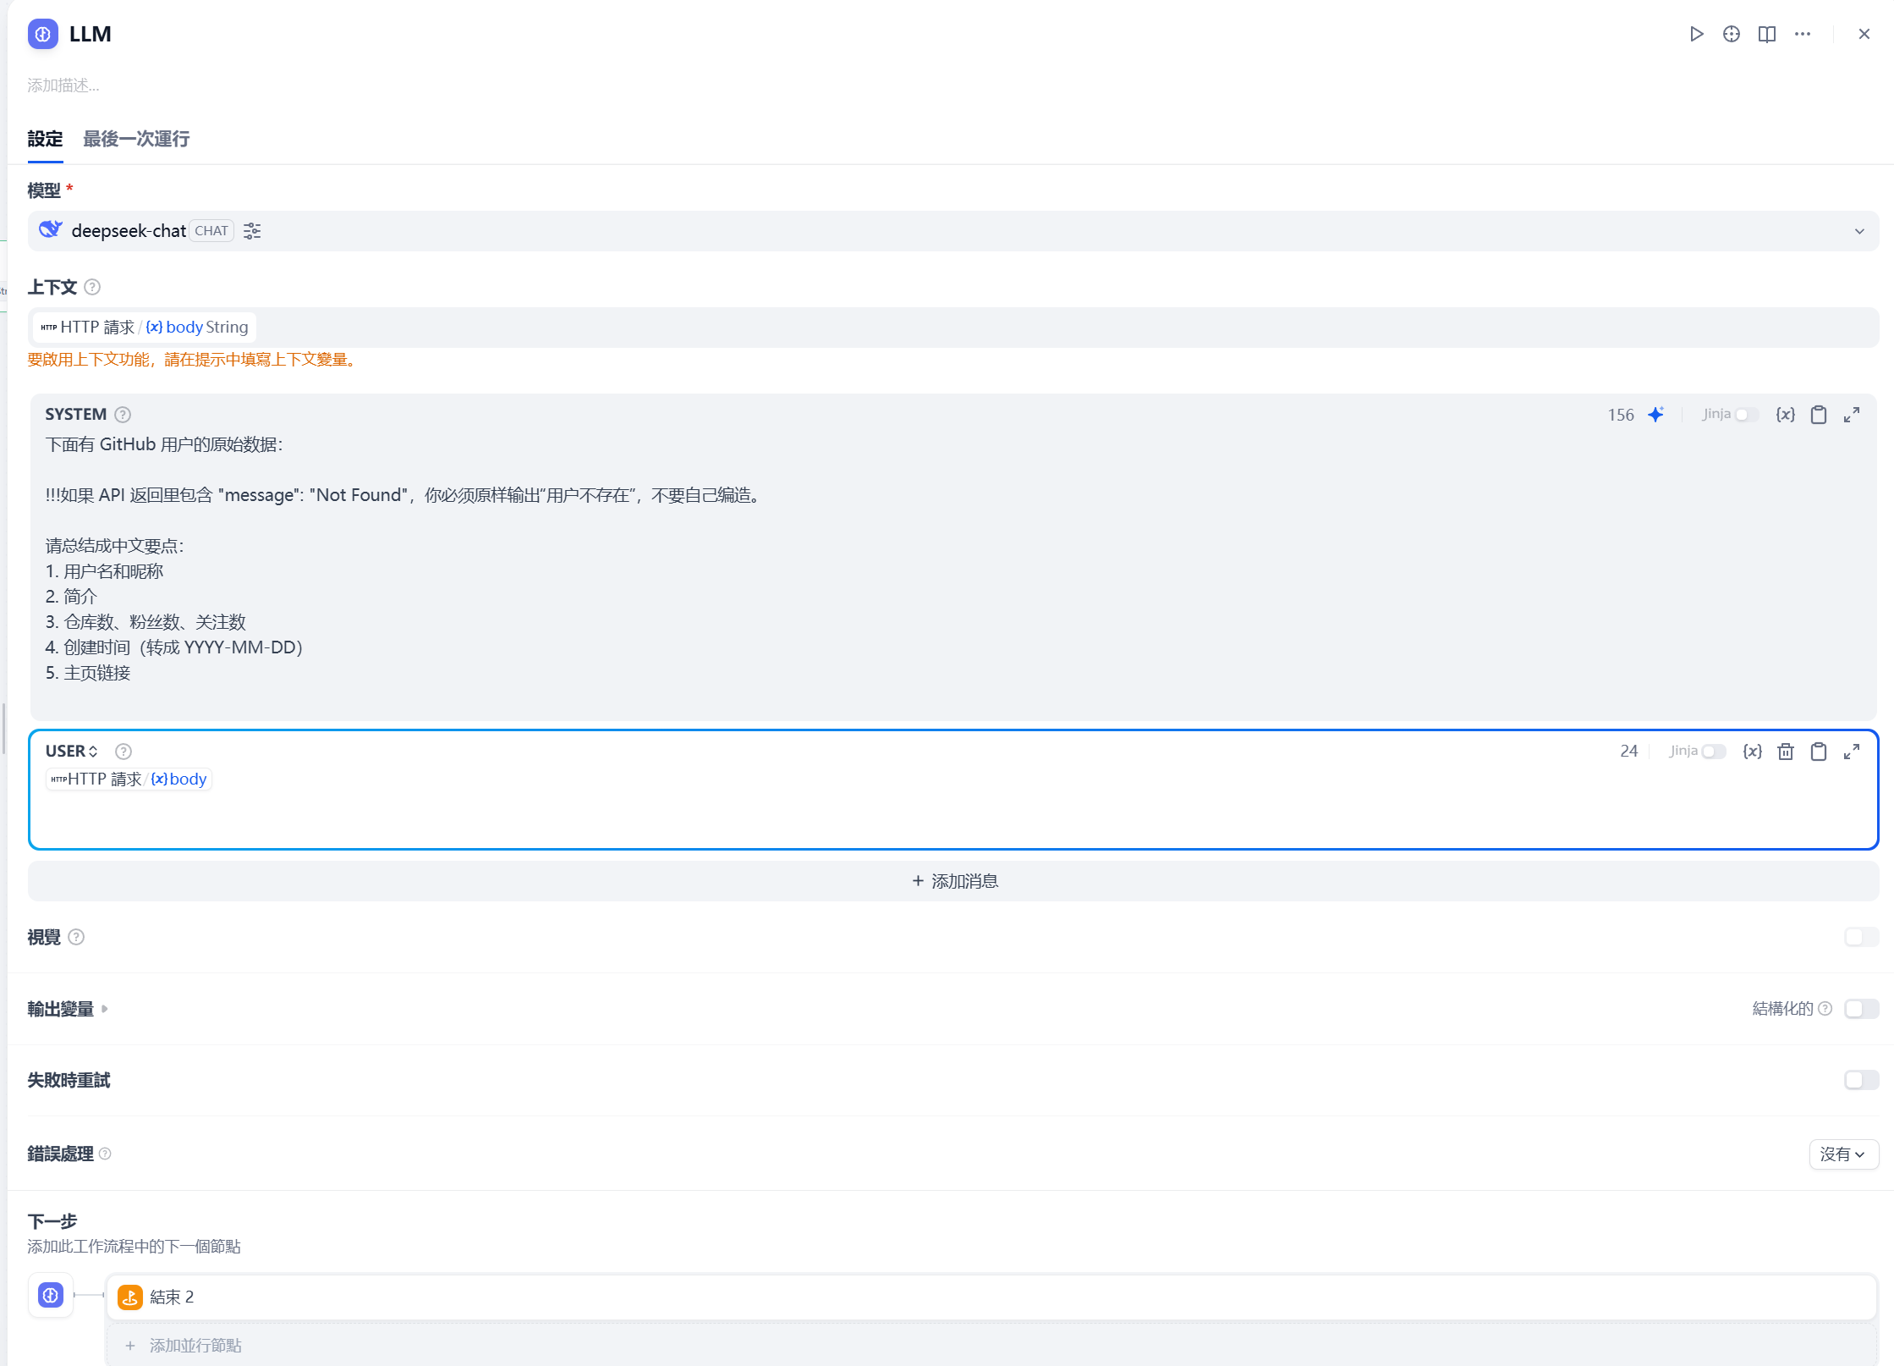Click the 添加描述 description field

(63, 85)
